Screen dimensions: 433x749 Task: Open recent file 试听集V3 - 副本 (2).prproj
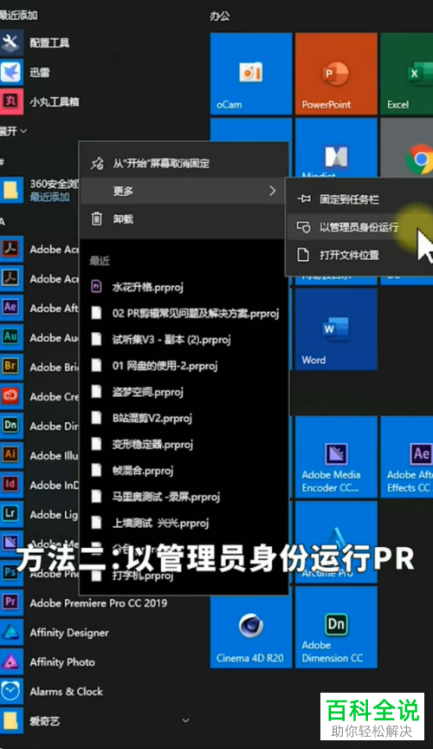pos(184,340)
